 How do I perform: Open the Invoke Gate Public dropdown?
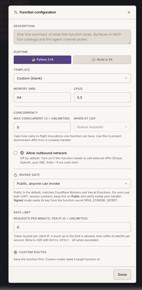point(72,184)
